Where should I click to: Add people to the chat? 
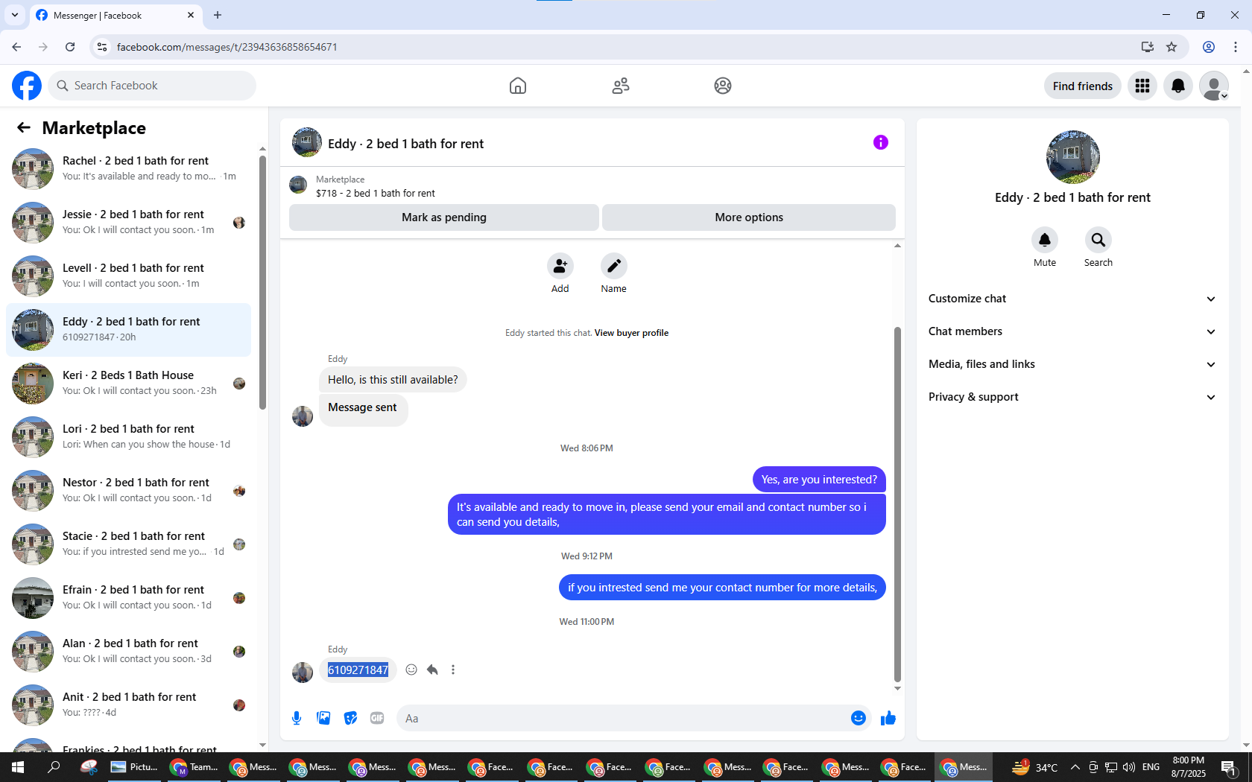pyautogui.click(x=560, y=266)
